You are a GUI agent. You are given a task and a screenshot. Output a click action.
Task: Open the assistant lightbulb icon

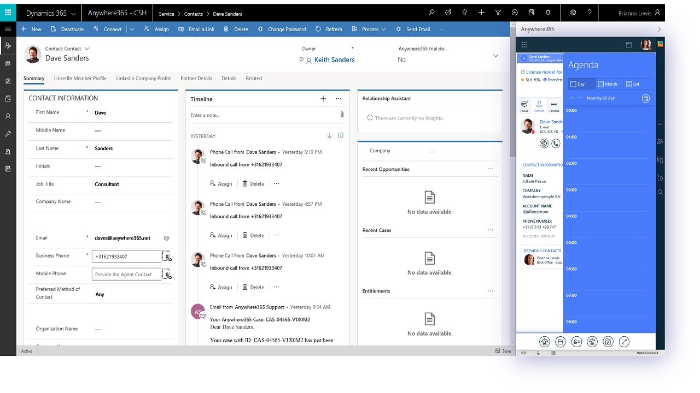tap(465, 13)
